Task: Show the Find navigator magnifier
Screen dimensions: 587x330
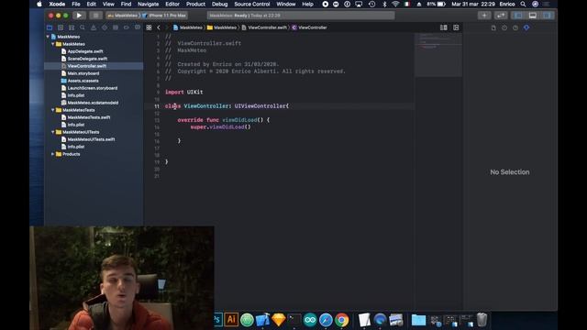Action: click(x=83, y=27)
